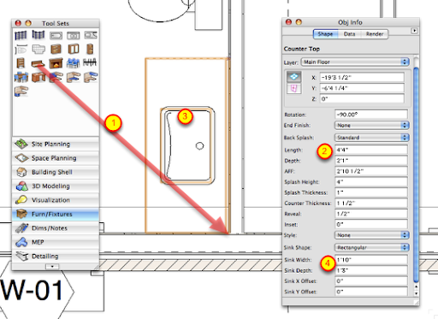Select the straight Handrail tool in Tool Sets
Image resolution: width=438 pixels, height=319 pixels.
pyautogui.click(x=21, y=35)
